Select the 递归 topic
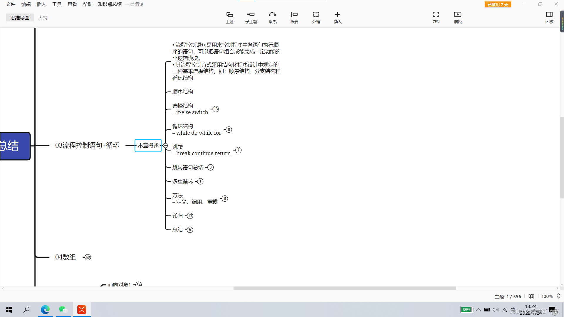The image size is (564, 317). tap(177, 216)
